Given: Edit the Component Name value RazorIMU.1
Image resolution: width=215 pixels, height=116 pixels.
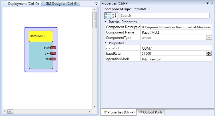Looking at the screenshot, I should (x=176, y=32).
